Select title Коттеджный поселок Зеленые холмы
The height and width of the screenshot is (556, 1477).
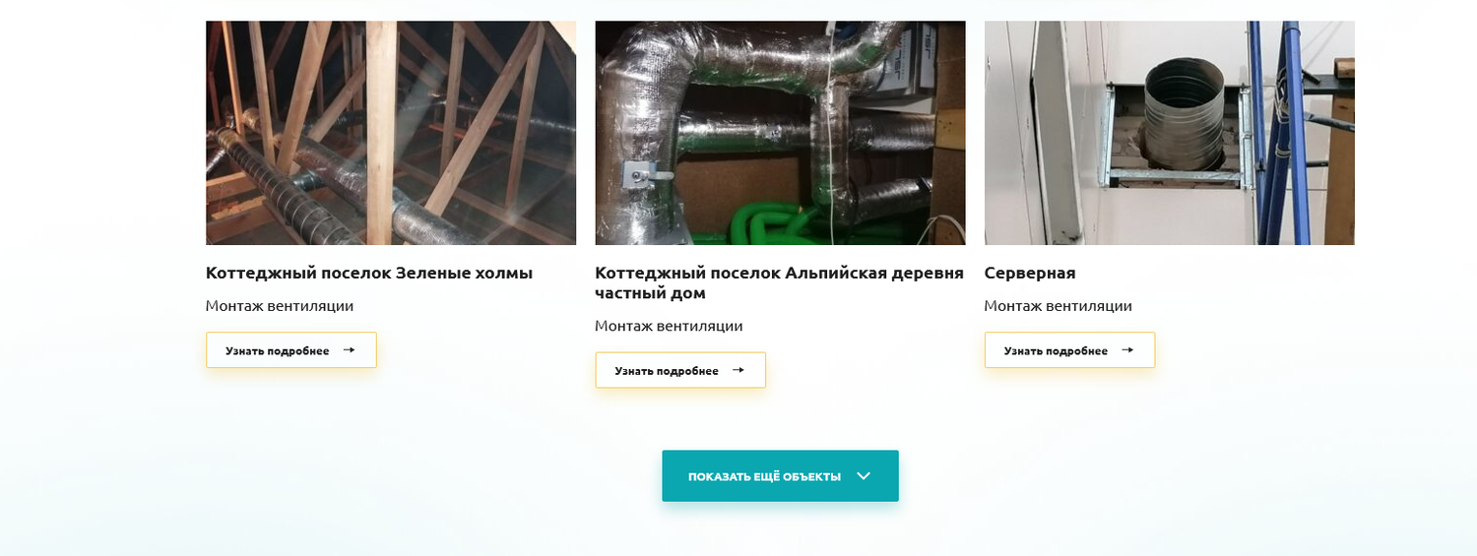[x=369, y=273]
